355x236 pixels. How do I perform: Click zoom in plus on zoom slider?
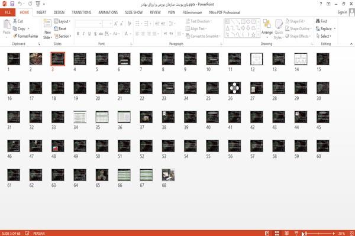[334, 234]
